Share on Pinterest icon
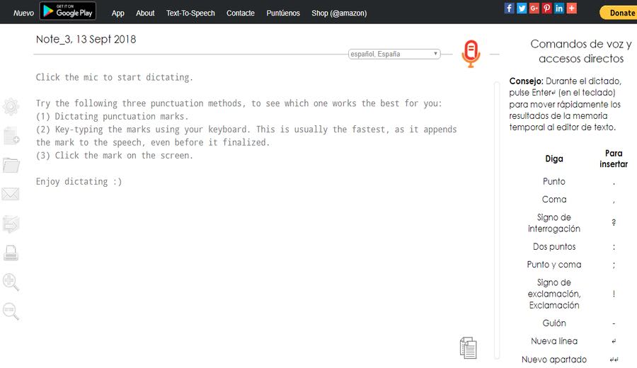Screen dimensions: 637x368 pyautogui.click(x=546, y=8)
